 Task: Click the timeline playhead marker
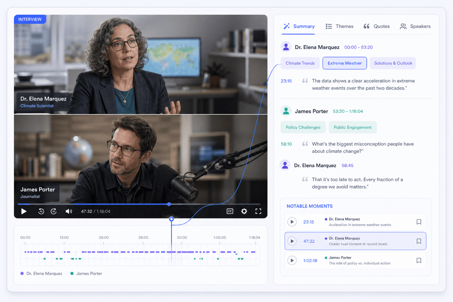click(x=171, y=219)
